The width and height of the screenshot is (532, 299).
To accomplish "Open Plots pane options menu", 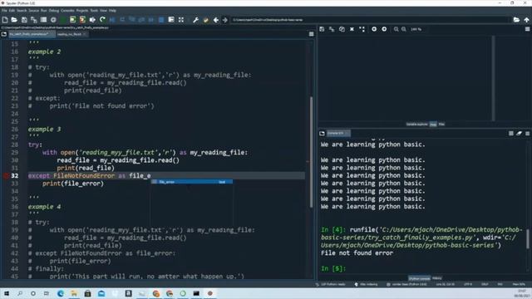I will pos(528,30).
